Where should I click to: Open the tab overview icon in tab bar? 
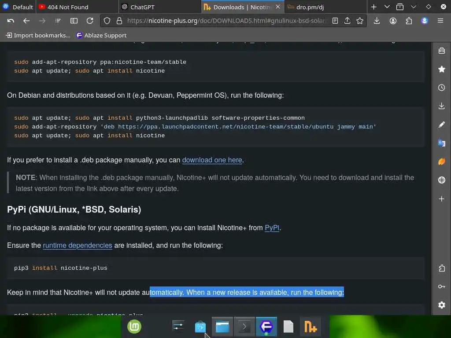[x=400, y=7]
